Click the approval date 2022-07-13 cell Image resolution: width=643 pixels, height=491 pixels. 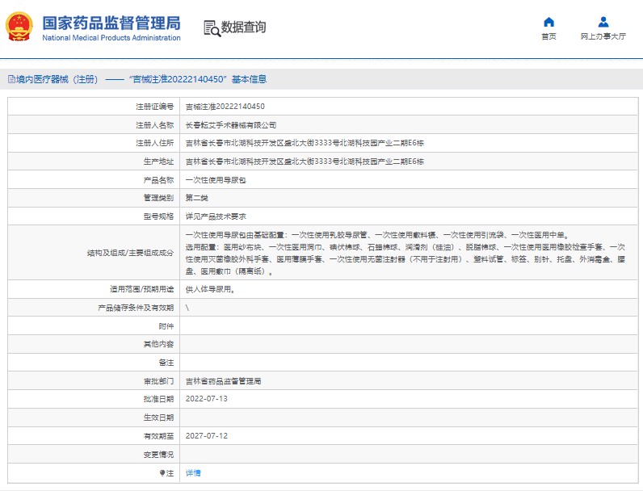(207, 399)
